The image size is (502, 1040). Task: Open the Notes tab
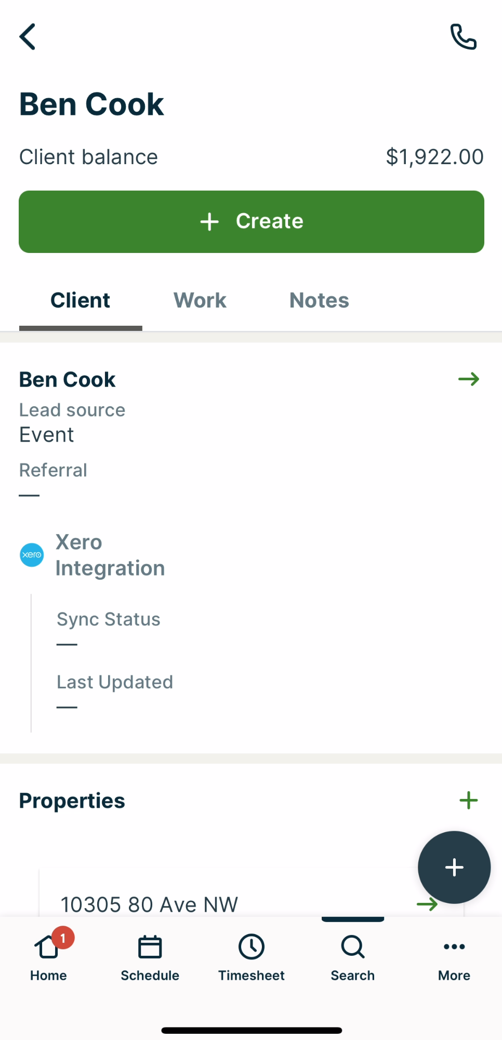point(319,300)
